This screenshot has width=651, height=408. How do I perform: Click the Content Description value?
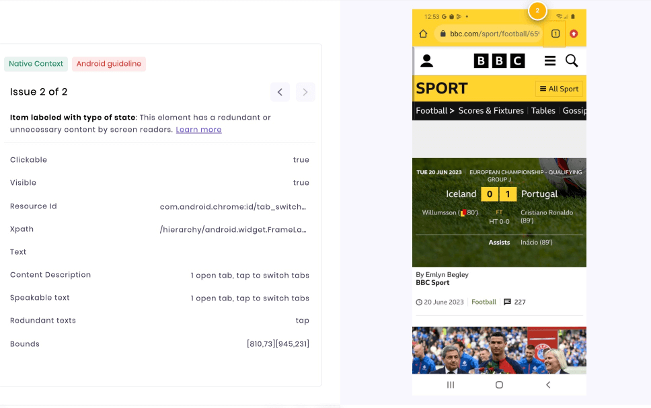click(x=250, y=275)
